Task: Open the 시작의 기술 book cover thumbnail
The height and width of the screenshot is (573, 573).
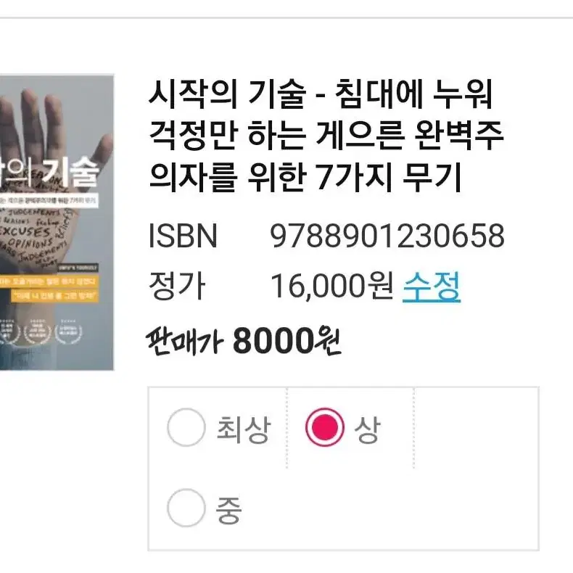Action: click(x=57, y=222)
